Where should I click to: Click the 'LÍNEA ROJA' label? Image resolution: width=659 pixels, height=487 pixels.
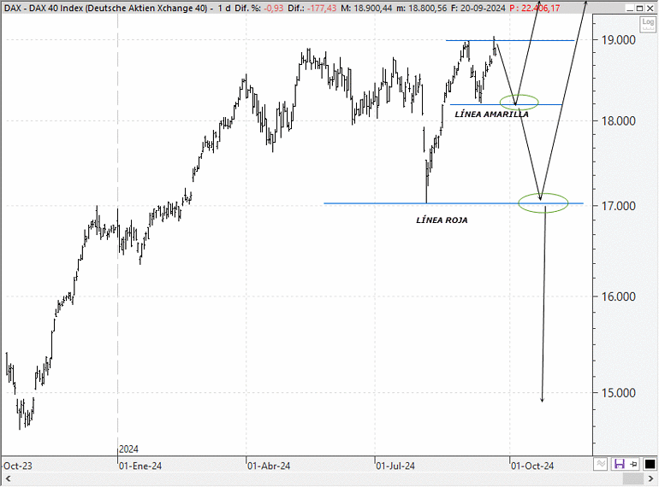pyautogui.click(x=442, y=220)
